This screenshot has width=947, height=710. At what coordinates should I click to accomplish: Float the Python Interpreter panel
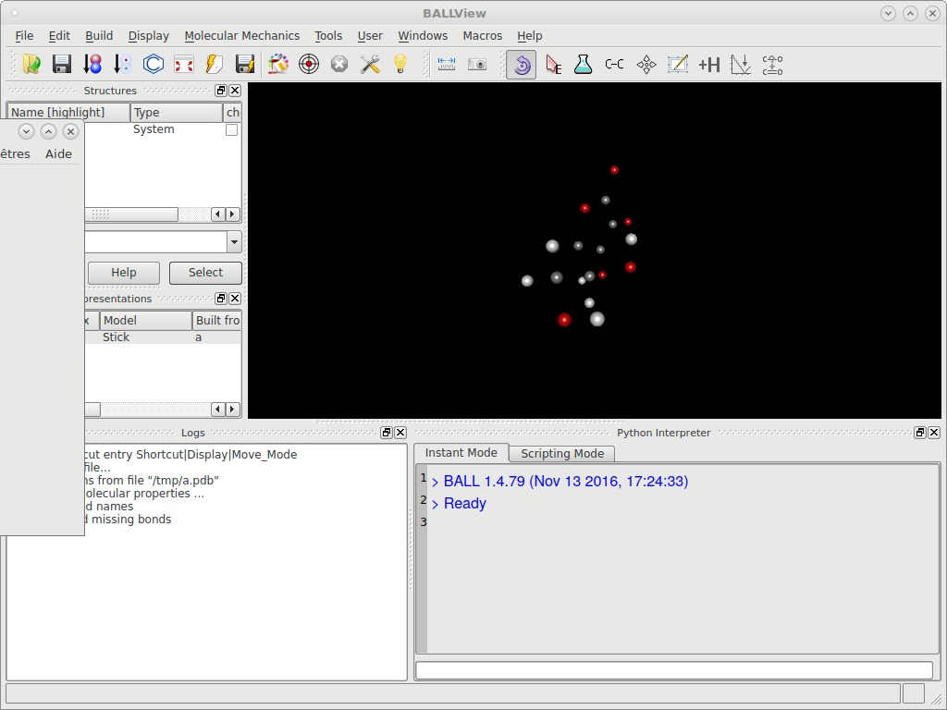point(920,433)
